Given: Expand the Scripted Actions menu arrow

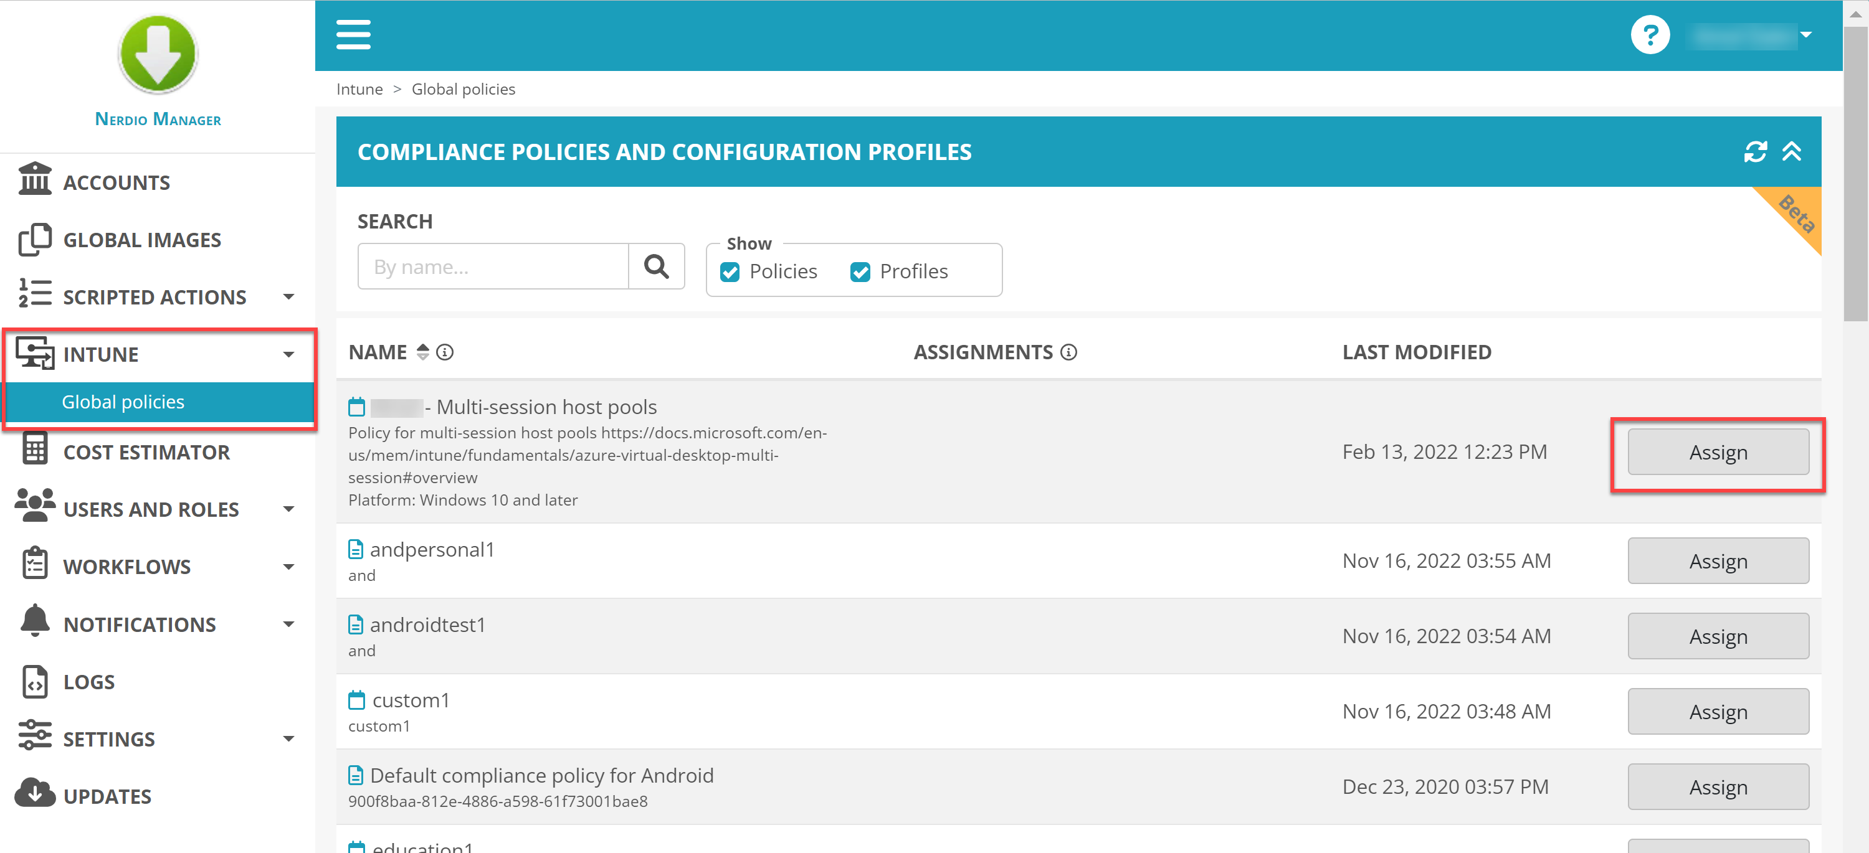Looking at the screenshot, I should [289, 296].
